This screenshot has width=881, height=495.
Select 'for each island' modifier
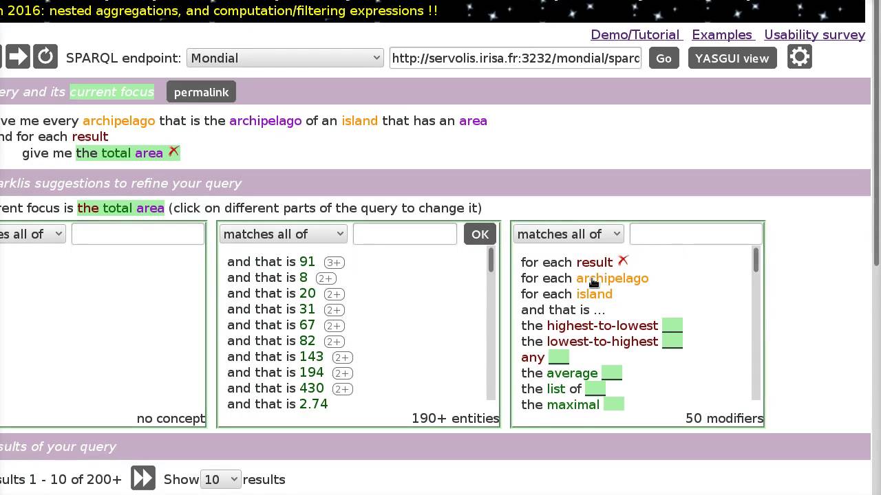coord(566,294)
